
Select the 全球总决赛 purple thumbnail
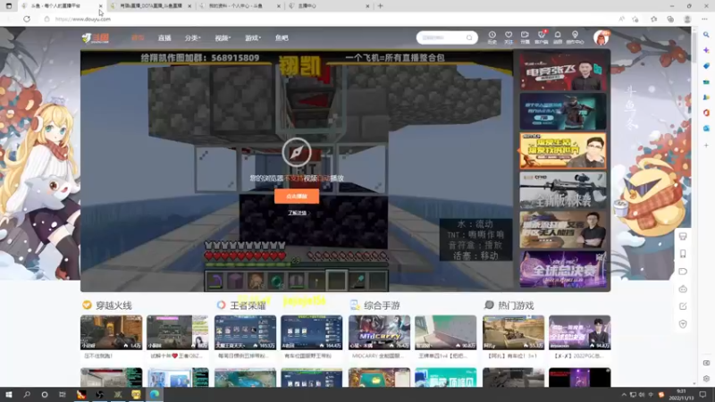pos(563,270)
